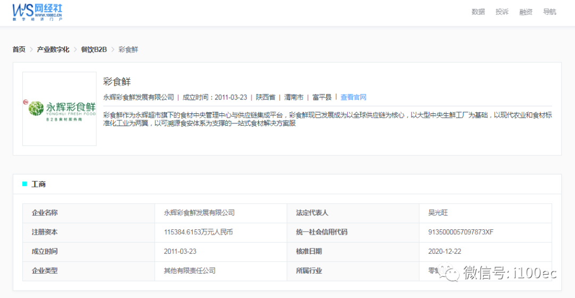Open the 导航 top menu

[550, 12]
